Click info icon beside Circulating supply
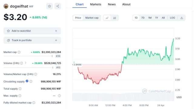 tap(31, 81)
